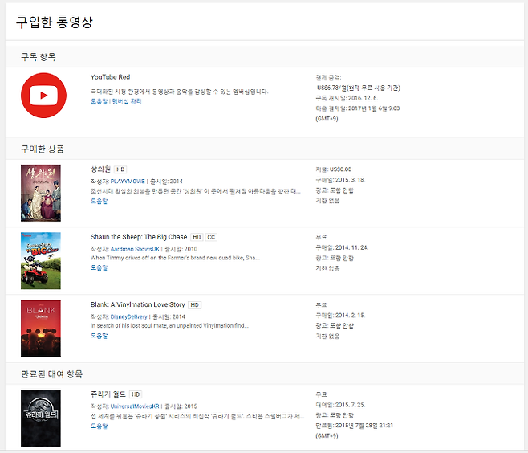
Task: Open the Shaun the Sheep poster thumbnail
Action: (x=41, y=260)
